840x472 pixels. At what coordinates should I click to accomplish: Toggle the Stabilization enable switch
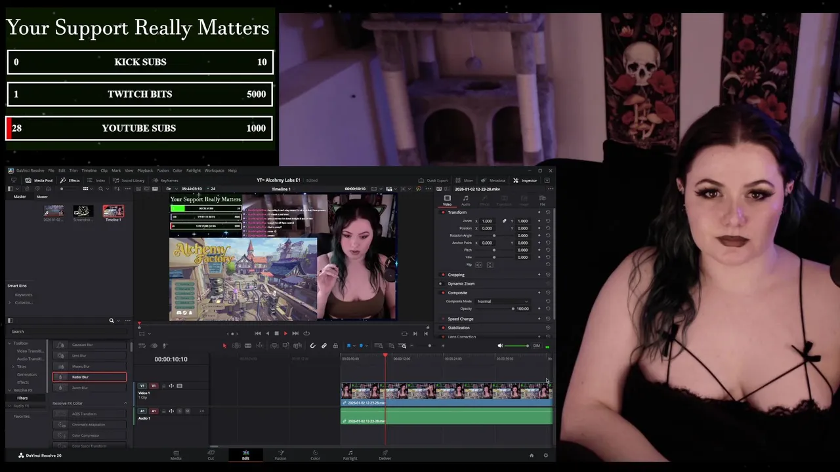443,328
